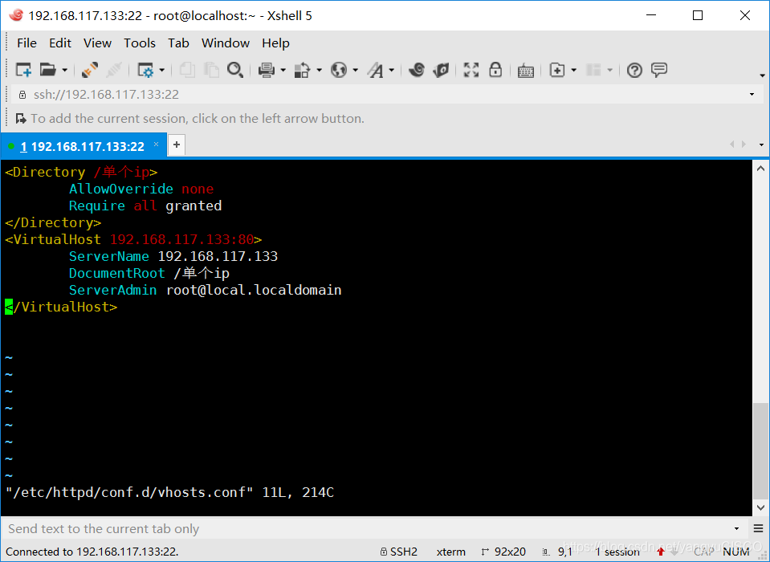
Task: Launch Xagent leaf icon
Action: click(441, 70)
